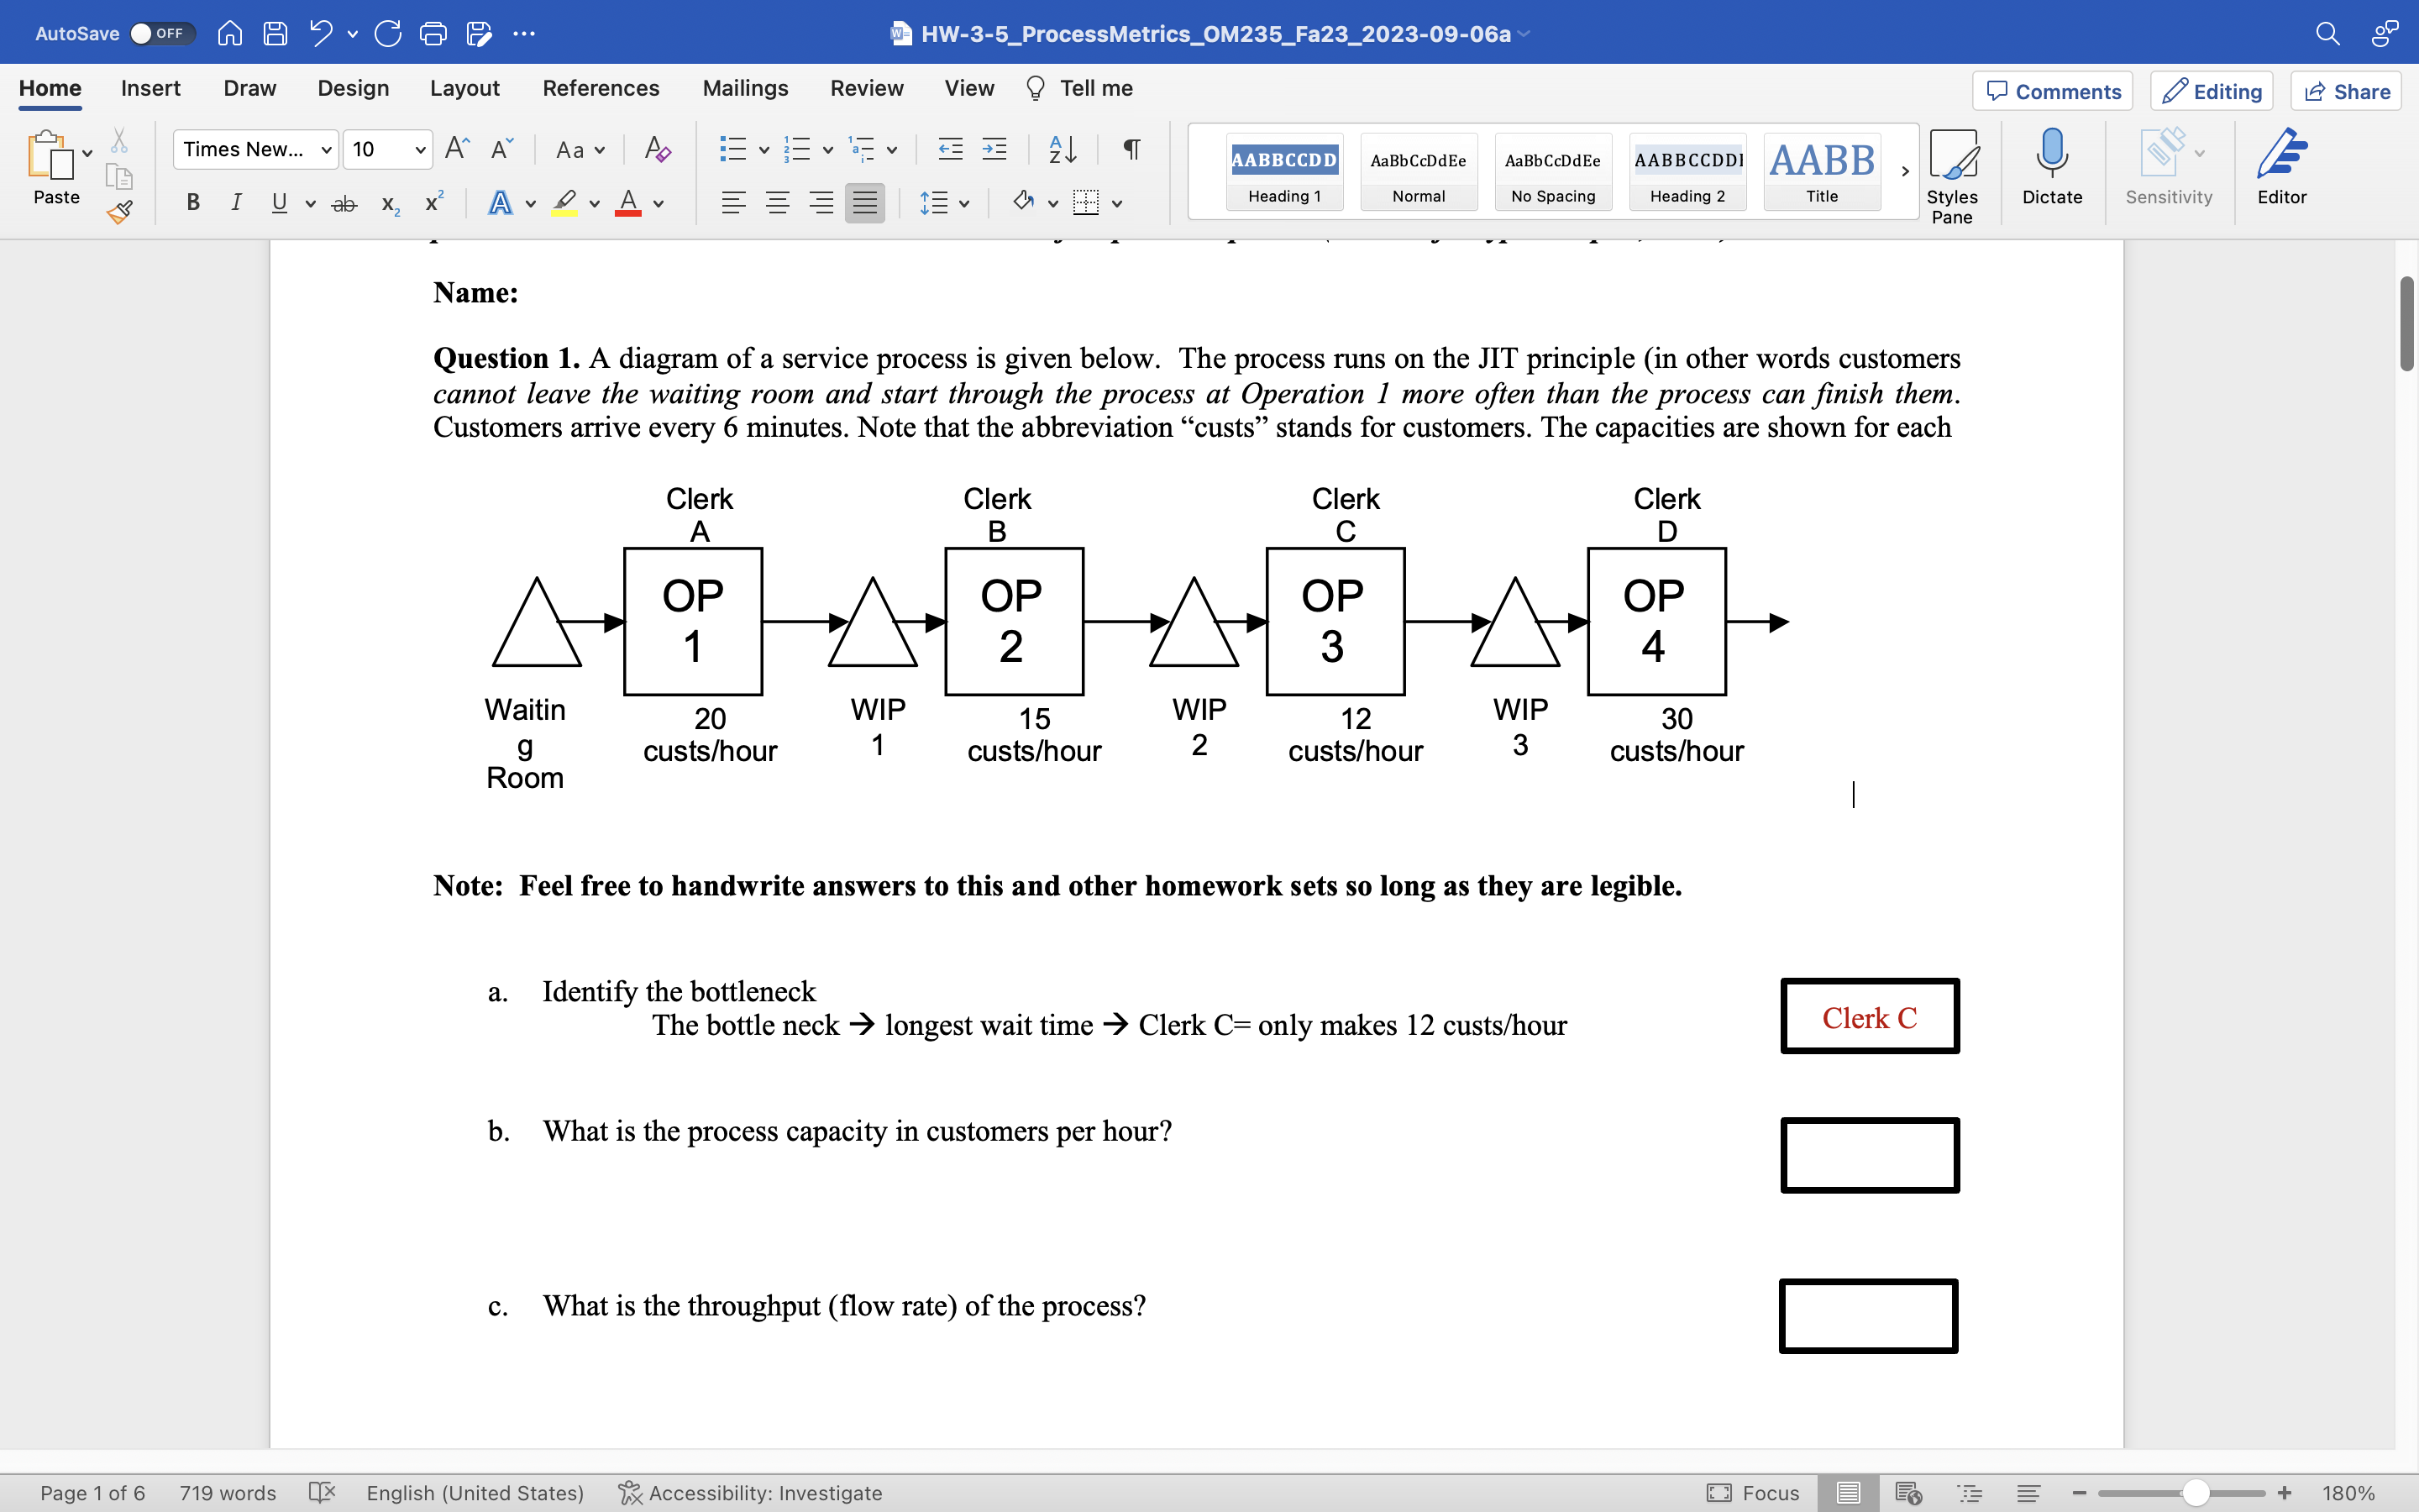Image resolution: width=2419 pixels, height=1512 pixels.
Task: Open the line spacing dropdown
Action: (962, 203)
